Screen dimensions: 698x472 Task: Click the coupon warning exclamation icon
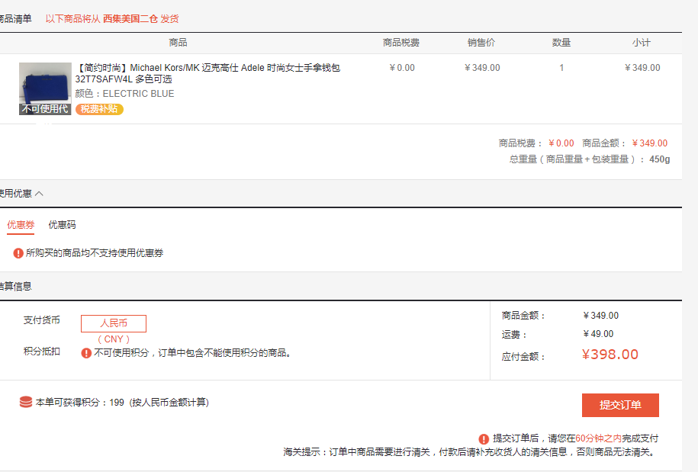(18, 253)
